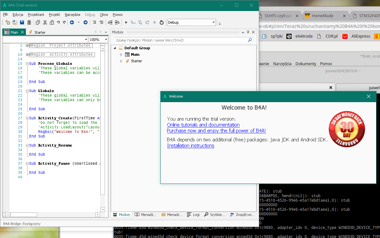This screenshot has height=238, width=380.
Task: Click the New file toolbar icon
Action: click(8, 22)
